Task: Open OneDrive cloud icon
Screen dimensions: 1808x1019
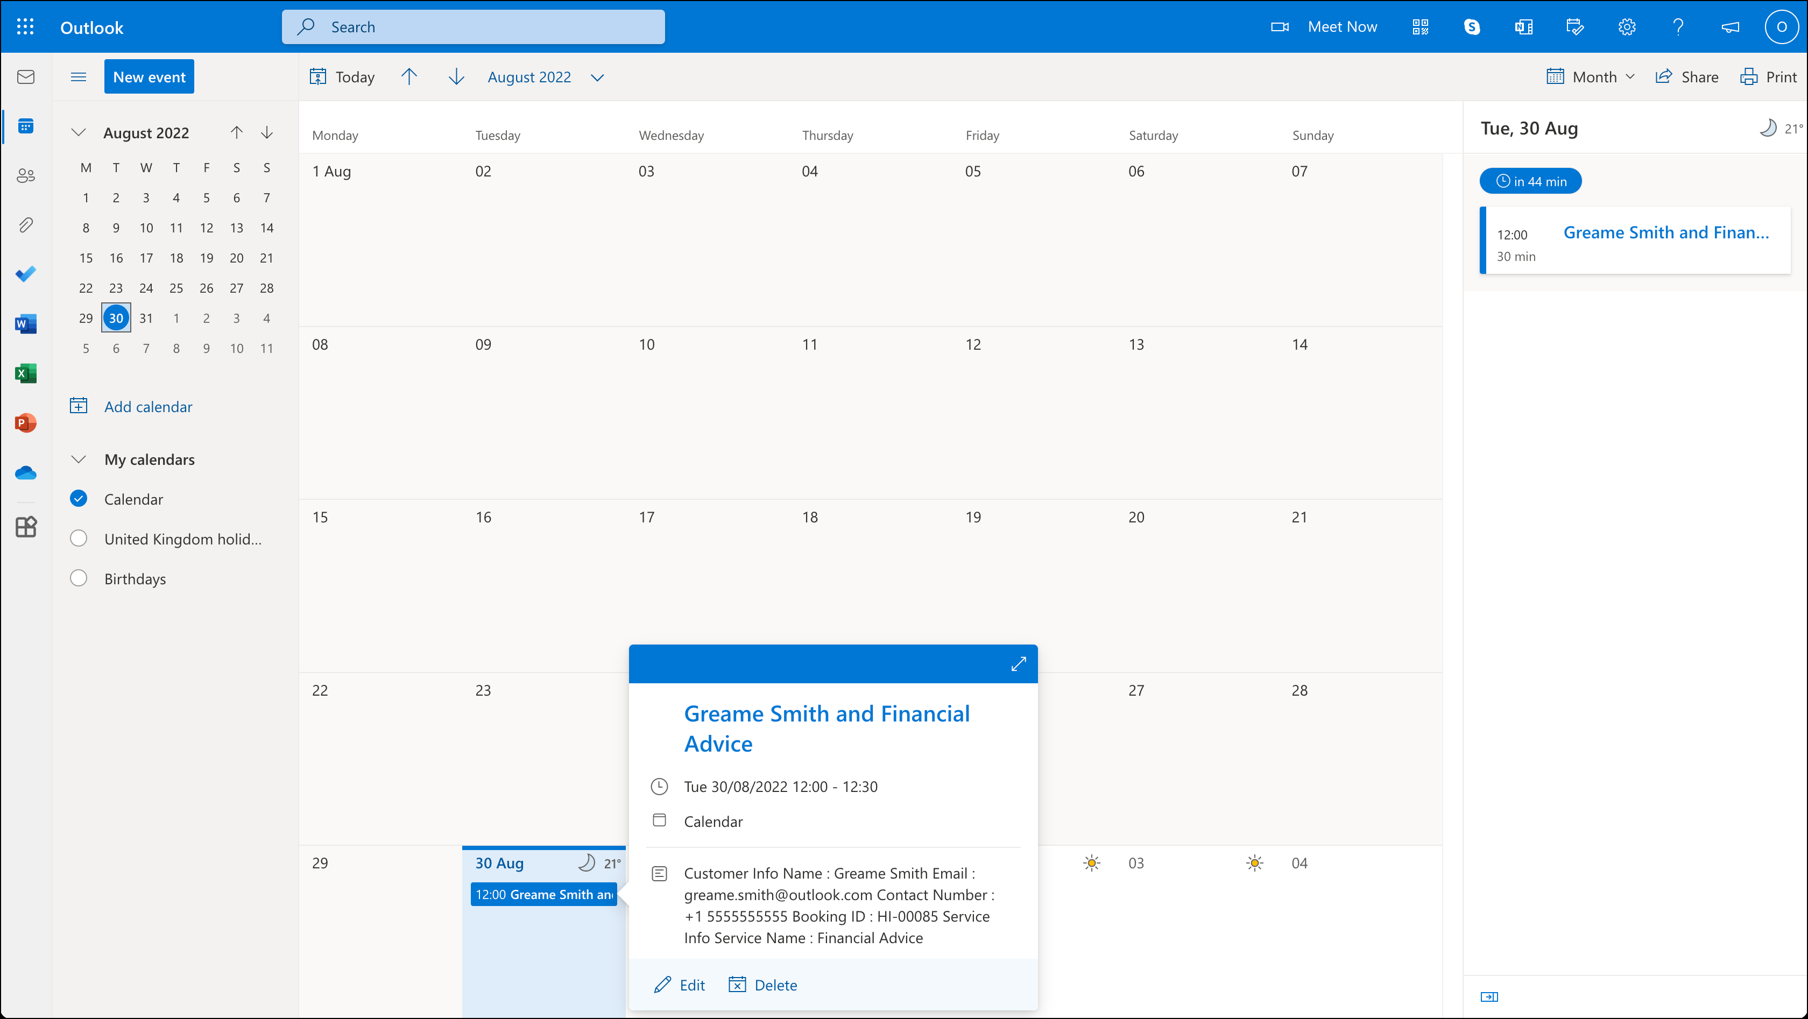Action: tap(26, 472)
